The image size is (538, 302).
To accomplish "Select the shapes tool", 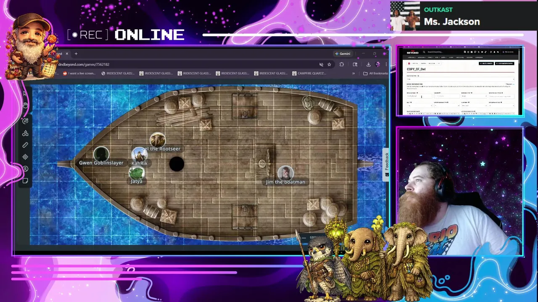I will pyautogui.click(x=25, y=133).
